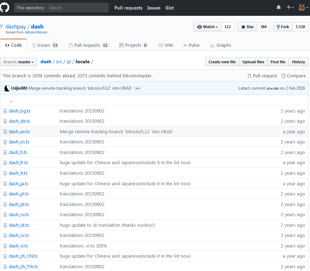Navigate to qt folder in breadcrumb
This screenshot has height=271, width=310.
[x=69, y=62]
